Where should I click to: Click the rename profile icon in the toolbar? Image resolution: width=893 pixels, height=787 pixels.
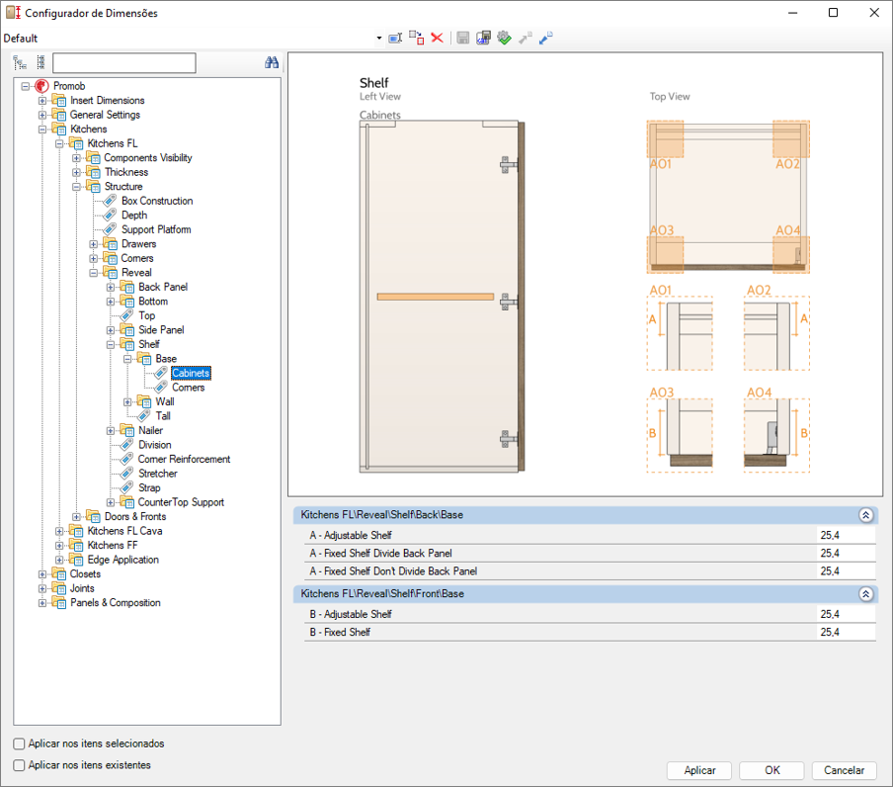[x=395, y=38]
